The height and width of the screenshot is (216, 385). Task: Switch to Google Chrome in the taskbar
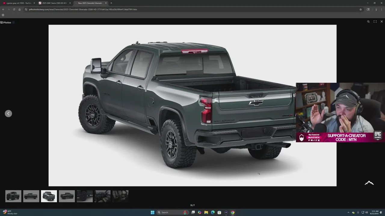(x=233, y=212)
